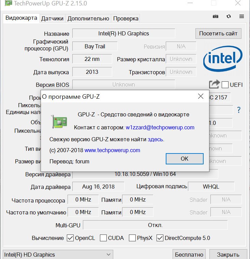Switch to the Видеокарта tab
Viewport: 250px width, 259px height.
(x=21, y=18)
